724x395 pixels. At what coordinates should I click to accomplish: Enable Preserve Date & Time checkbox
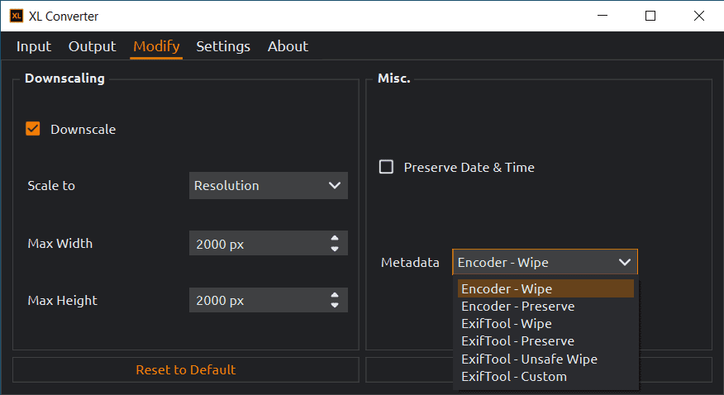pos(386,167)
